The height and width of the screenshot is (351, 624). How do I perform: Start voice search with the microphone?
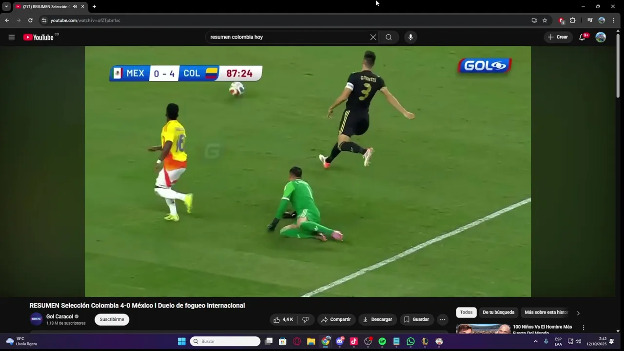click(x=410, y=37)
